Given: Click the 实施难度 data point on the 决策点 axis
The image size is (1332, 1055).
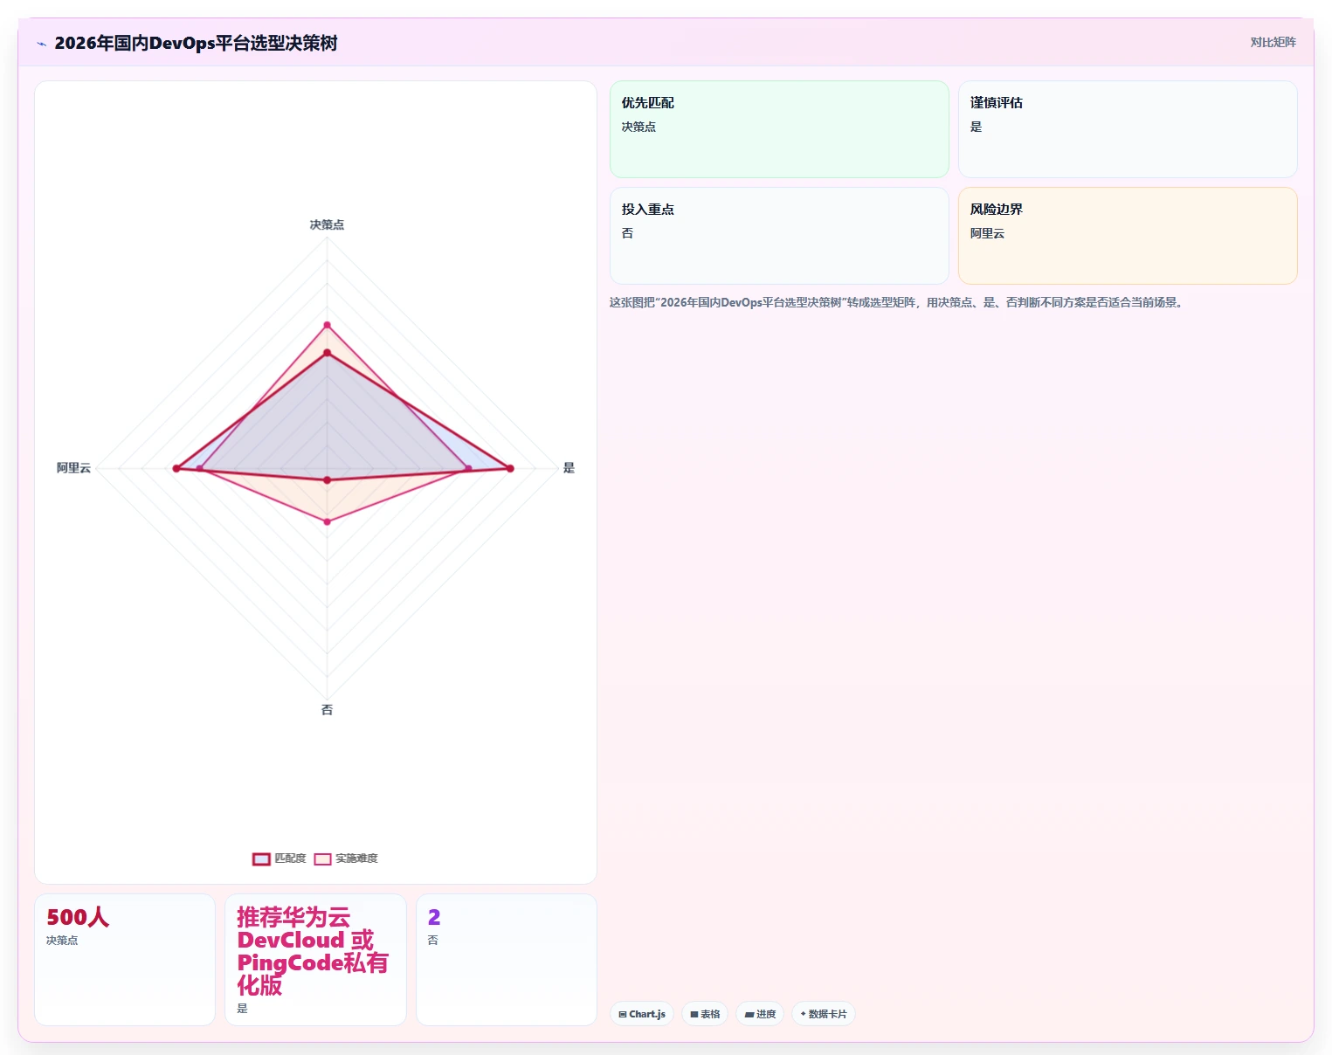Looking at the screenshot, I should tap(328, 325).
